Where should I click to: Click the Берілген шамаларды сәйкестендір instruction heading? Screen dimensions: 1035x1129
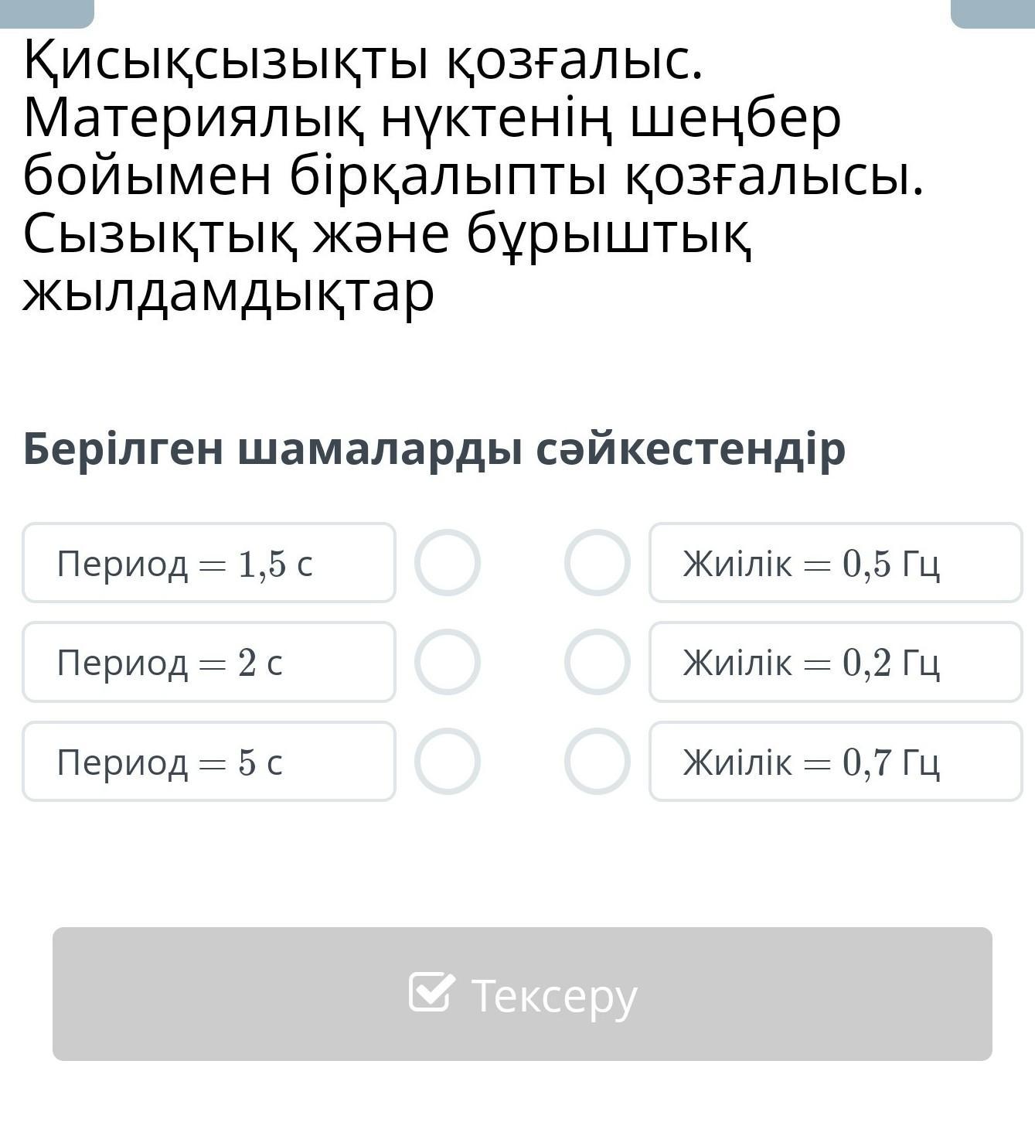(434, 449)
